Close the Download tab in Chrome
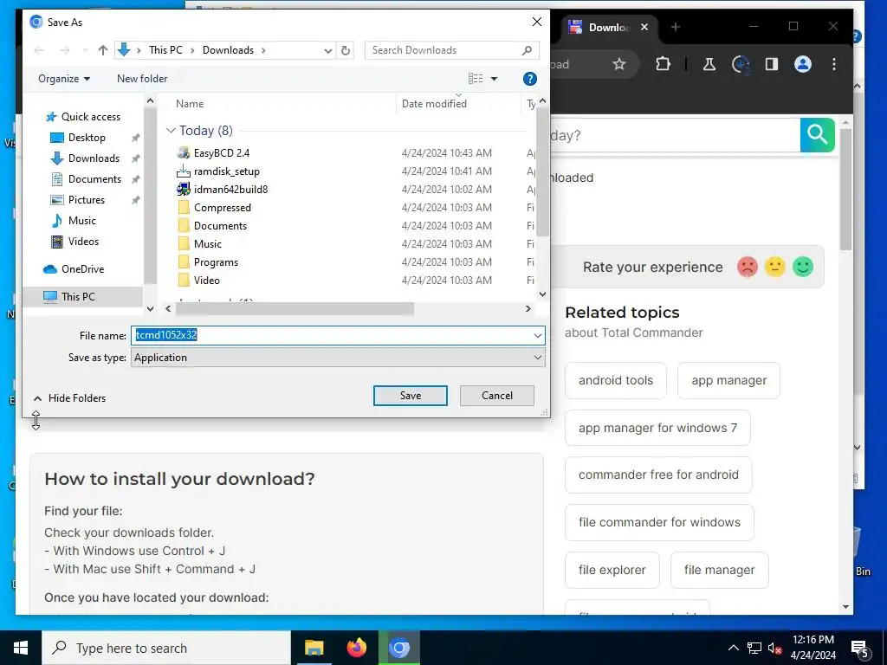Image resolution: width=887 pixels, height=665 pixels. (644, 27)
